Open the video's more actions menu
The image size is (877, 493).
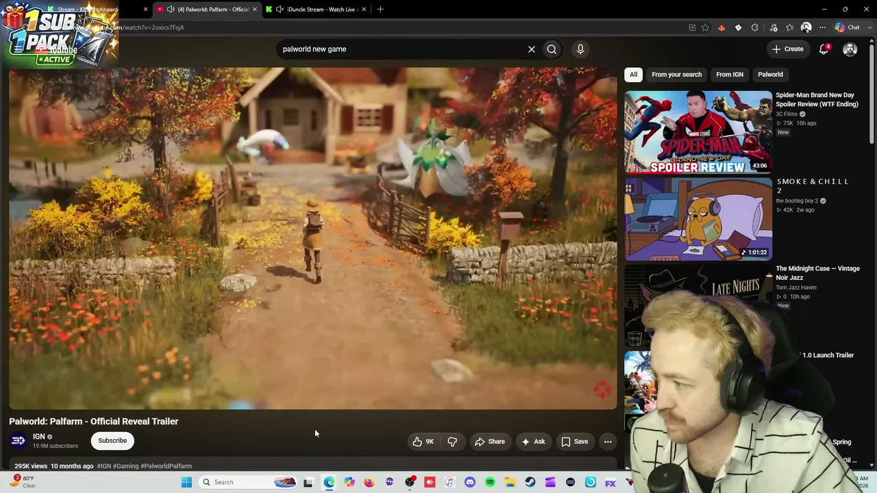click(608, 442)
